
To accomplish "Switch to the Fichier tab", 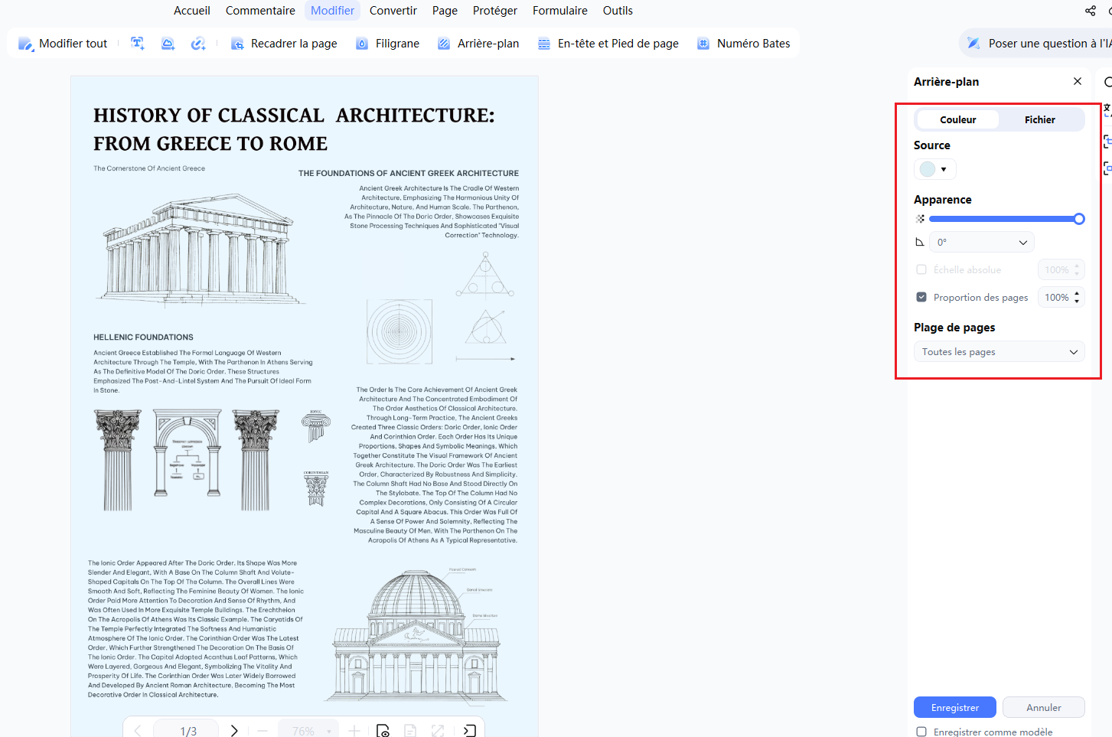I will pyautogui.click(x=1039, y=119).
